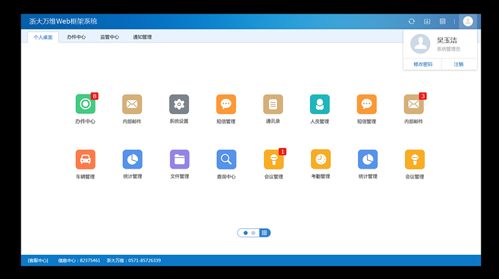This screenshot has height=279, width=499.
Task: Click the refresh icon in header
Action: tap(412, 21)
